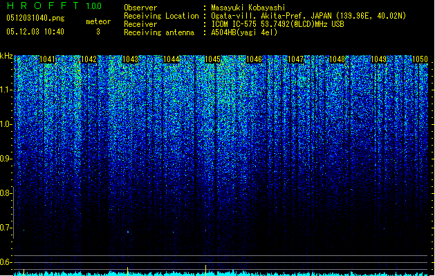This screenshot has height=276, width=435.
Task: Click the 1047 time marker
Action: click(x=296, y=59)
